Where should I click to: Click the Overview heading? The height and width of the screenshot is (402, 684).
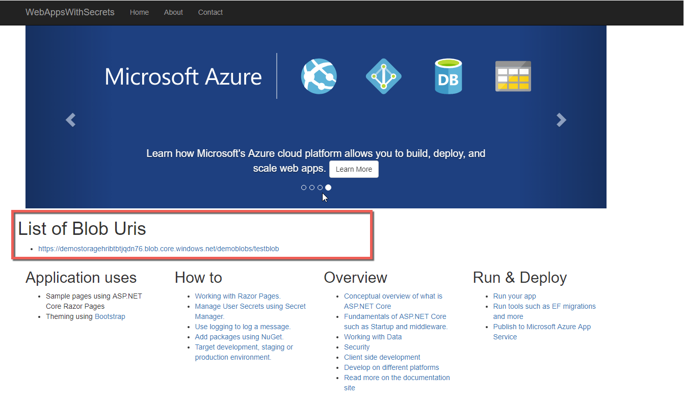click(355, 278)
